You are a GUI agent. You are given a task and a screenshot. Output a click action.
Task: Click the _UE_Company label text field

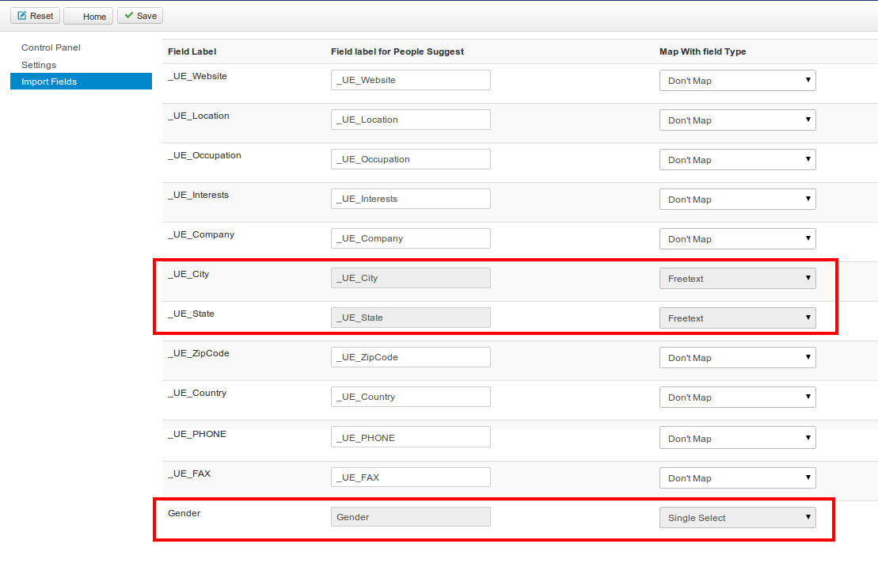click(410, 238)
